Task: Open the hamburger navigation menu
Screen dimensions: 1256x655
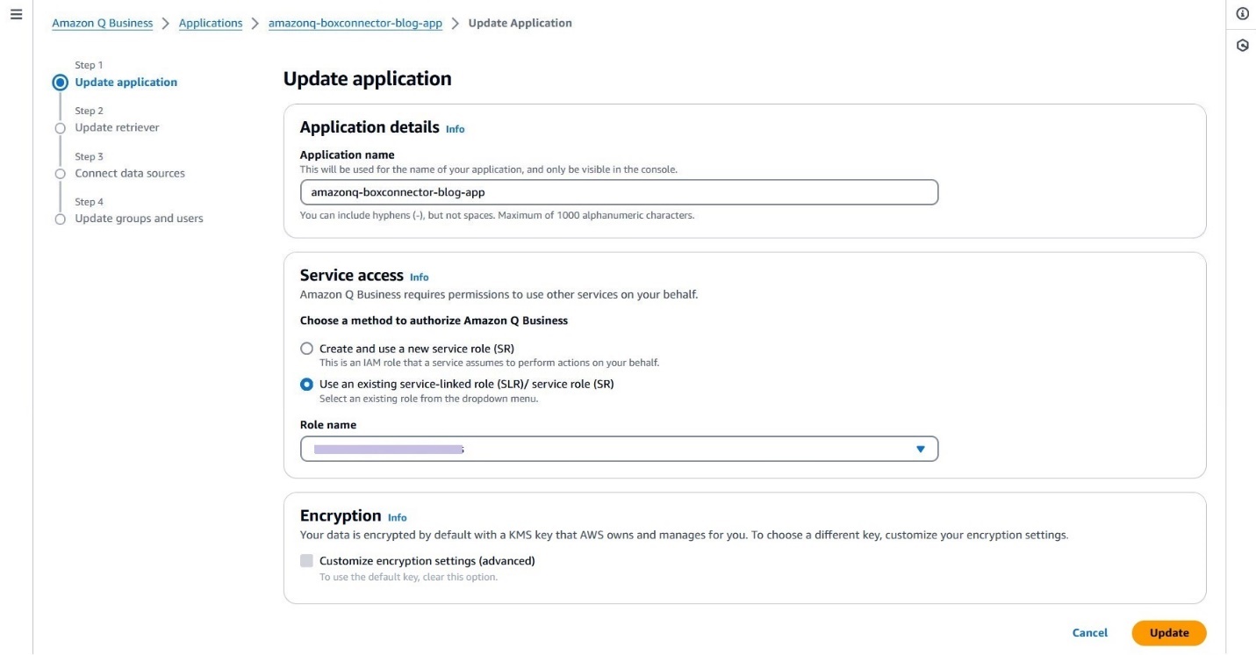Action: coord(16,16)
